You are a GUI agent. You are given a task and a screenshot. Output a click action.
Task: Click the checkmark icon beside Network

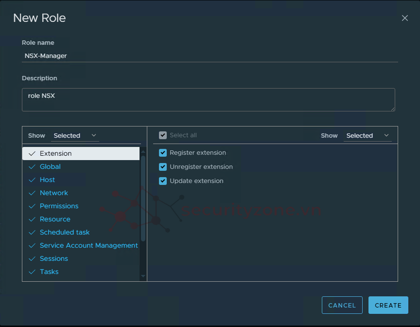(x=32, y=193)
